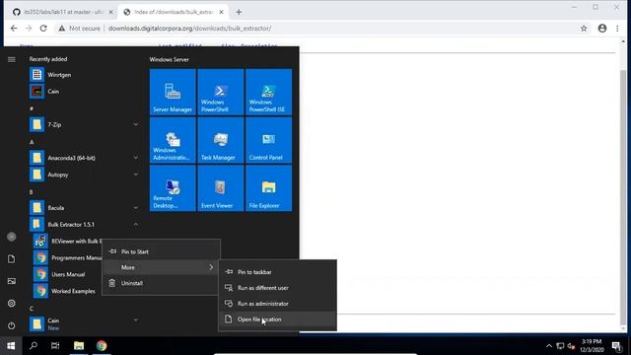
Task: Click the BEViewer with Bulk Extractor shortcut
Action: (67, 241)
